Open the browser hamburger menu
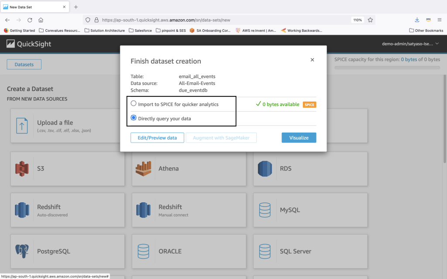Screen dimensions: 447x279 (x=439, y=20)
